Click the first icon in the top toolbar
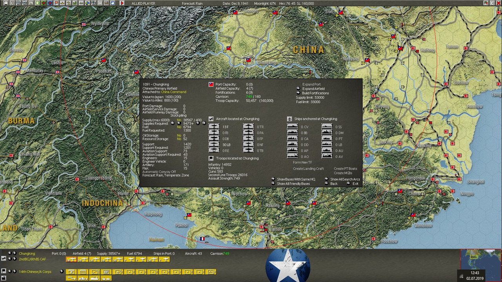This screenshot has height=282, width=502. (6, 3)
